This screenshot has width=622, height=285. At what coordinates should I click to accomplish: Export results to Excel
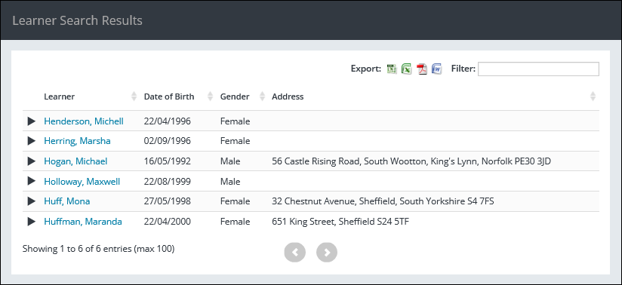click(x=407, y=69)
